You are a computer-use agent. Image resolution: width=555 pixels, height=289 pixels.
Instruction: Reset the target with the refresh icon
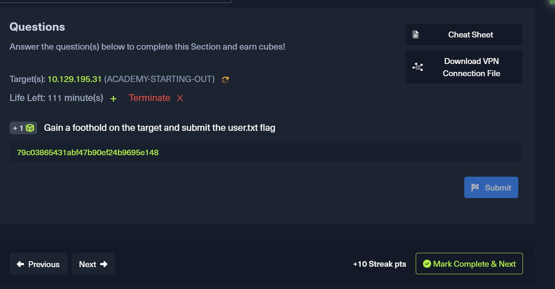point(225,80)
